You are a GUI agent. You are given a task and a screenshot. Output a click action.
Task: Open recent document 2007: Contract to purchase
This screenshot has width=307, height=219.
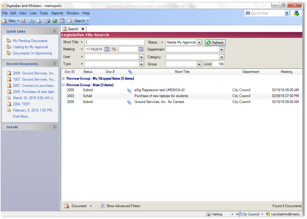click(x=34, y=85)
